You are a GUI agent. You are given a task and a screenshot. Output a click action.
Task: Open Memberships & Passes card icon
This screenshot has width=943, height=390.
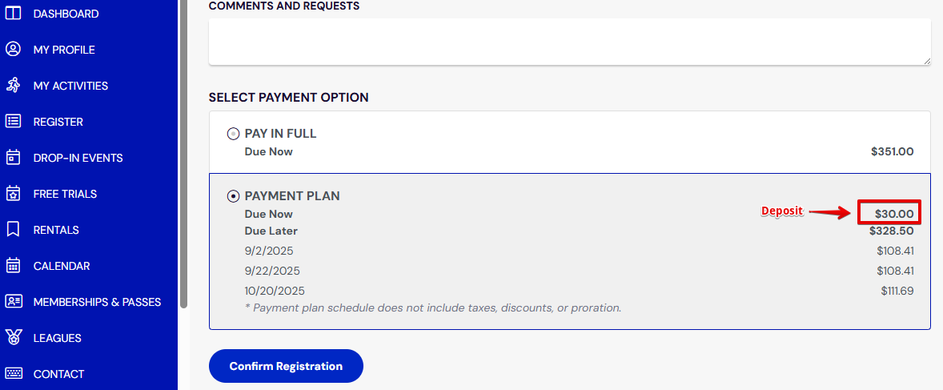coord(14,302)
